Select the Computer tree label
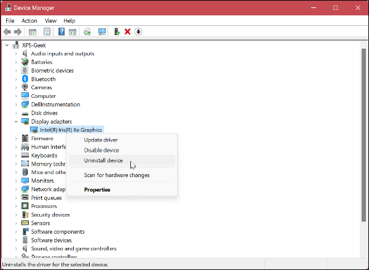The width and height of the screenshot is (369, 270). coord(43,96)
